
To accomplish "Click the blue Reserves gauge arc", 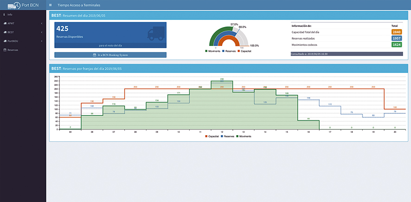I will [220, 37].
